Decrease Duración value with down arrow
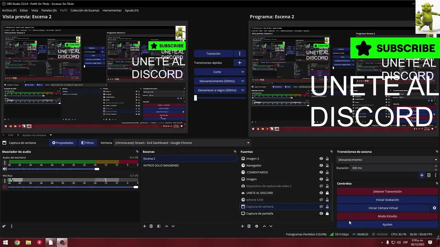 coord(436,169)
